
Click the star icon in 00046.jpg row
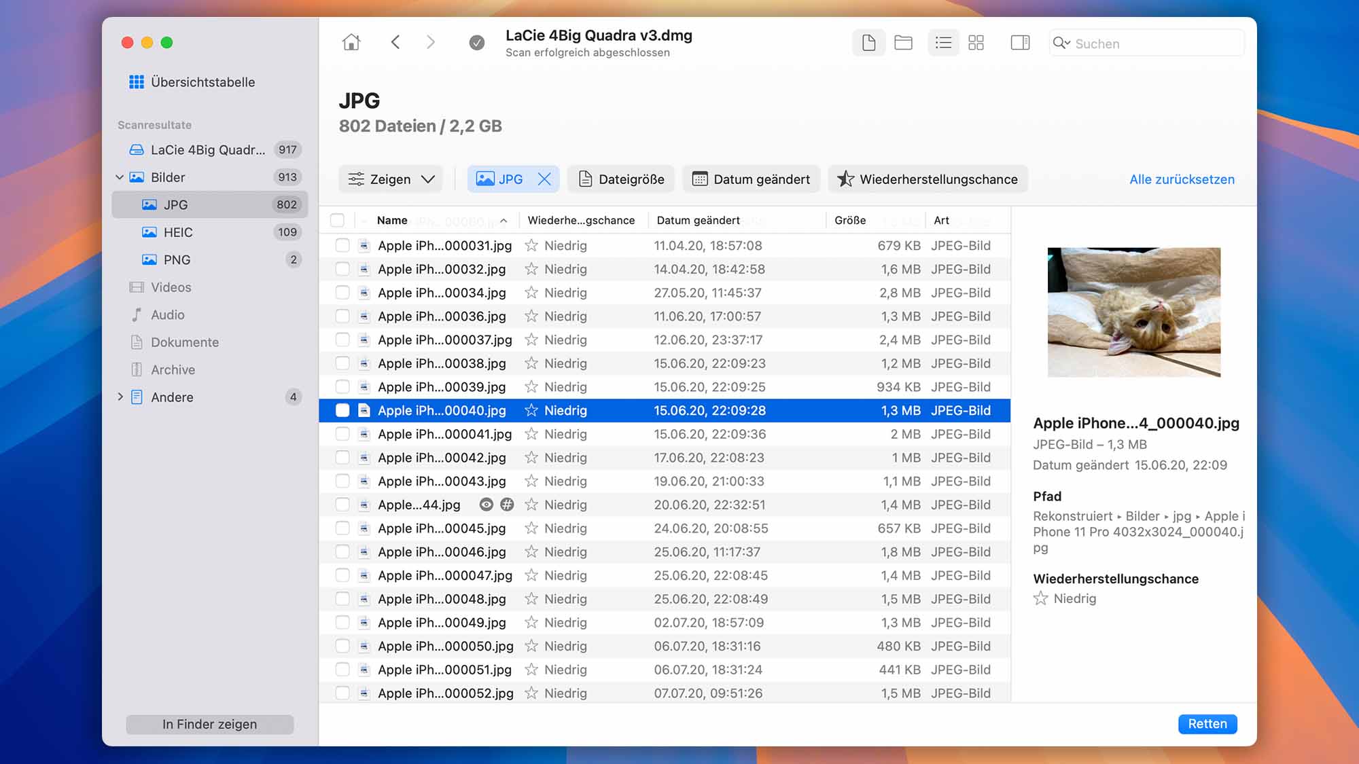(x=531, y=551)
